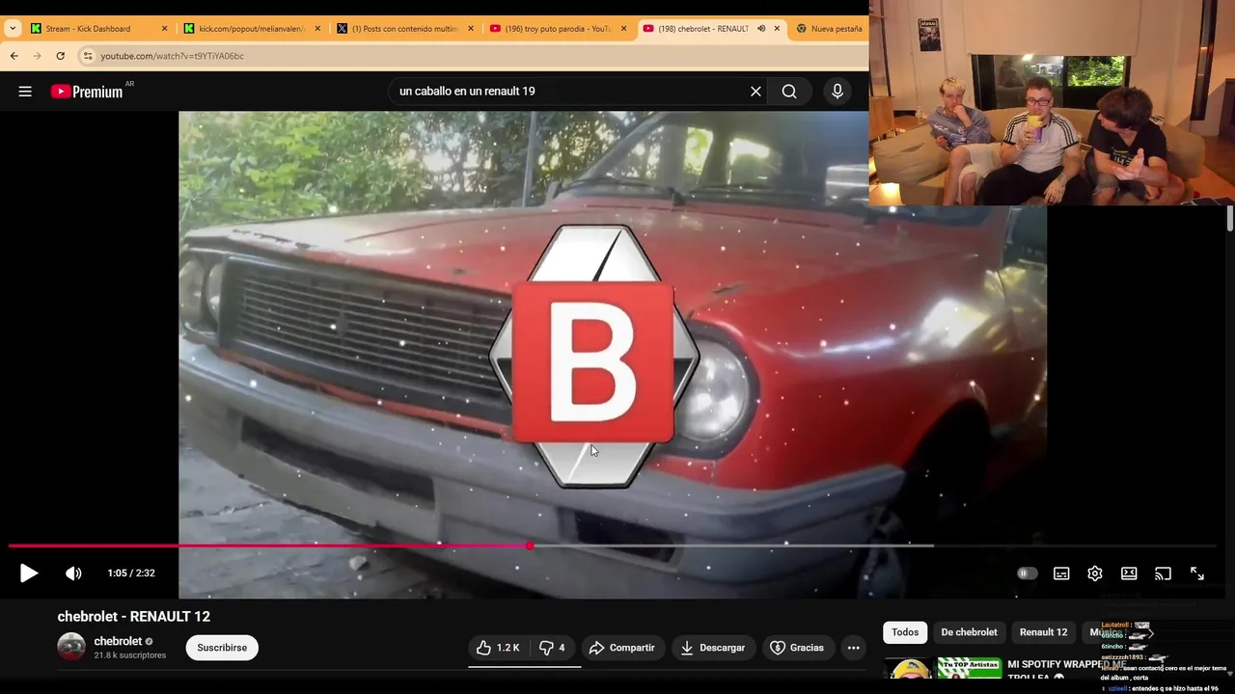The width and height of the screenshot is (1235, 694).
Task: Click the streamer webcam overlay
Action: [x=1052, y=103]
